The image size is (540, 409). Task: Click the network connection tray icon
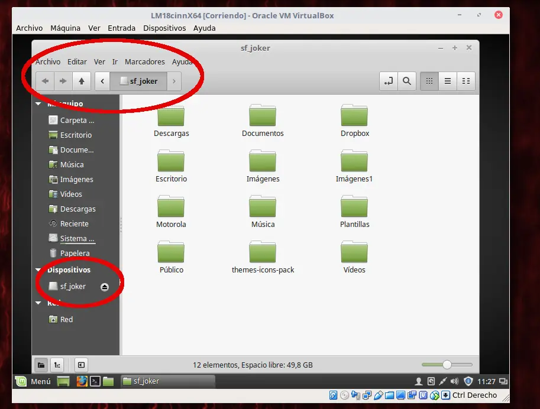pyautogui.click(x=443, y=381)
